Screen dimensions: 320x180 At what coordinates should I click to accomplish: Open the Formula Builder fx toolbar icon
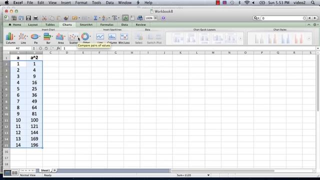pyautogui.click(x=125, y=18)
